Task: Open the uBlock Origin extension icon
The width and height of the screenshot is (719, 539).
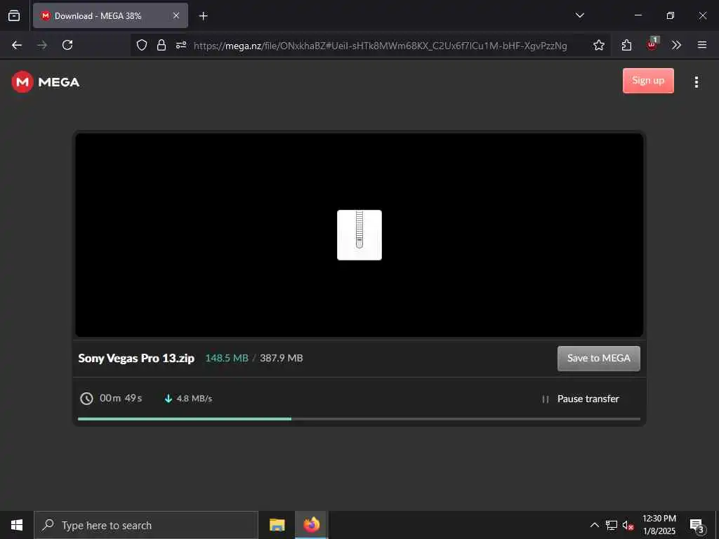Action: tap(652, 44)
